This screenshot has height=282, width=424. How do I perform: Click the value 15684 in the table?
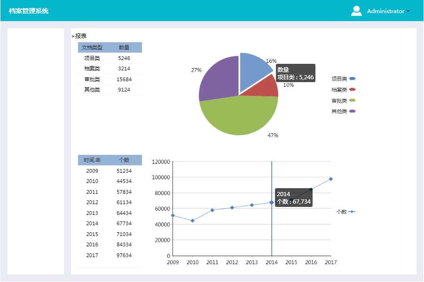124,79
